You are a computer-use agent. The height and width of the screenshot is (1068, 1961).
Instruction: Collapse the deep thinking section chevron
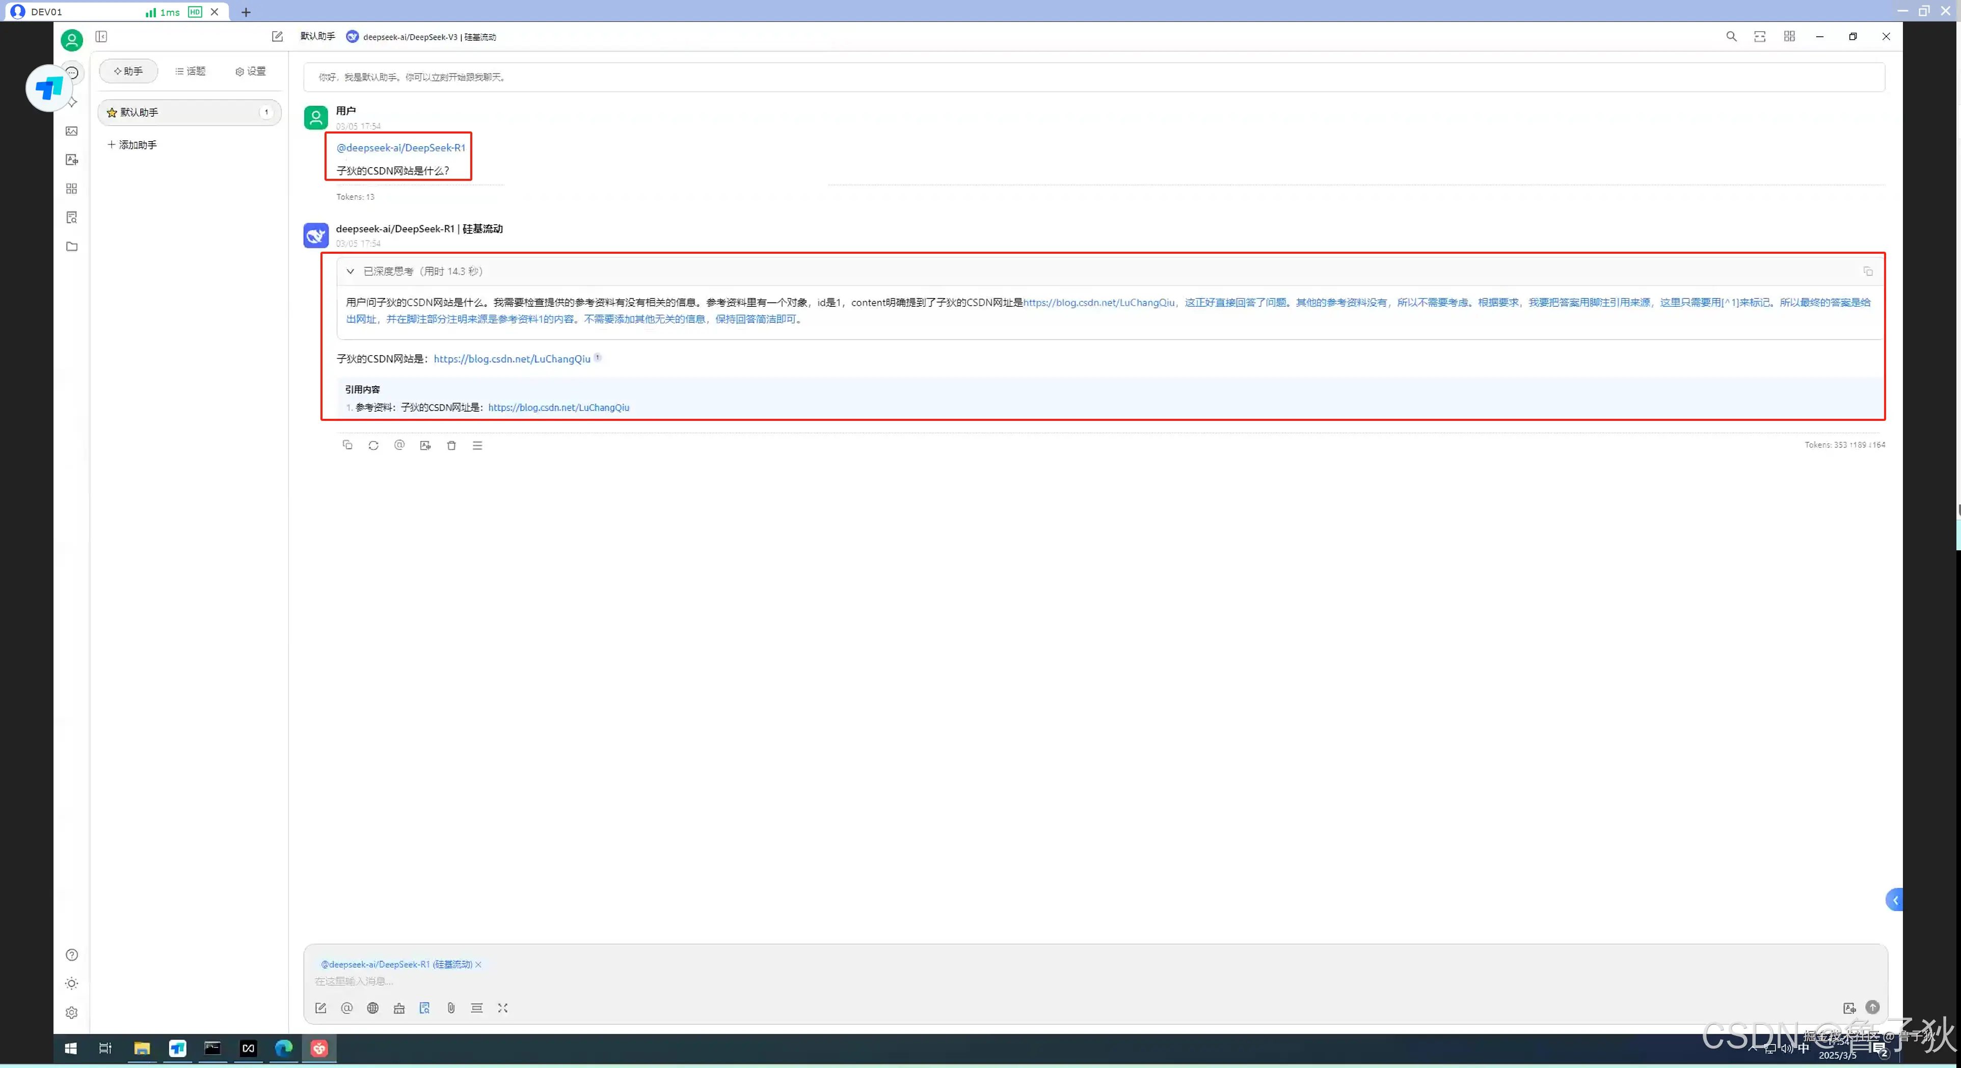click(350, 271)
